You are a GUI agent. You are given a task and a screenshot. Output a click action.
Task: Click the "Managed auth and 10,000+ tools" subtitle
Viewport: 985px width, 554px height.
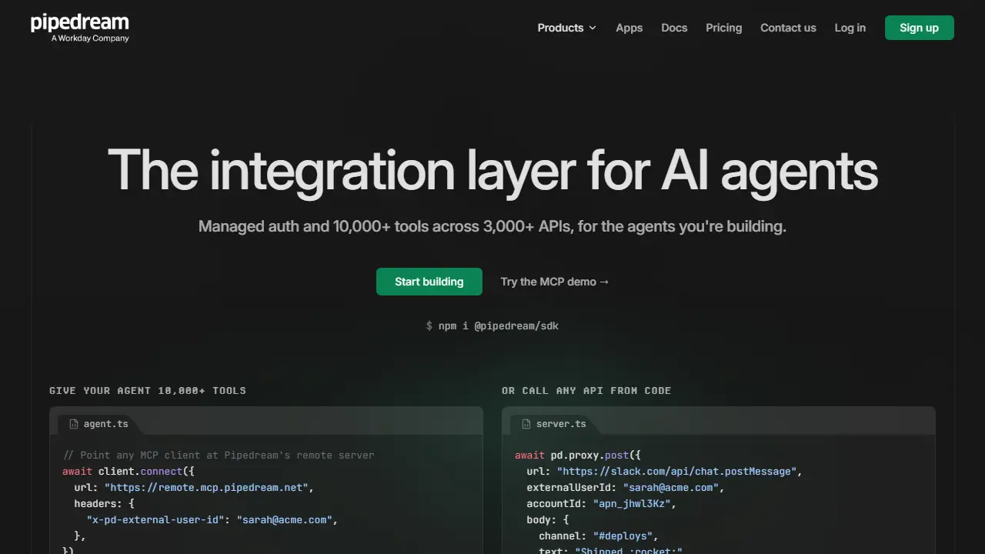click(492, 226)
